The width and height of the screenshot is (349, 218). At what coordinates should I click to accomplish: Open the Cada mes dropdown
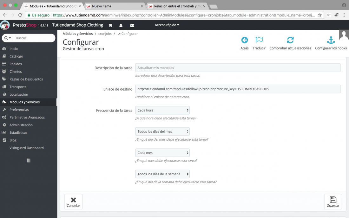[162, 153]
